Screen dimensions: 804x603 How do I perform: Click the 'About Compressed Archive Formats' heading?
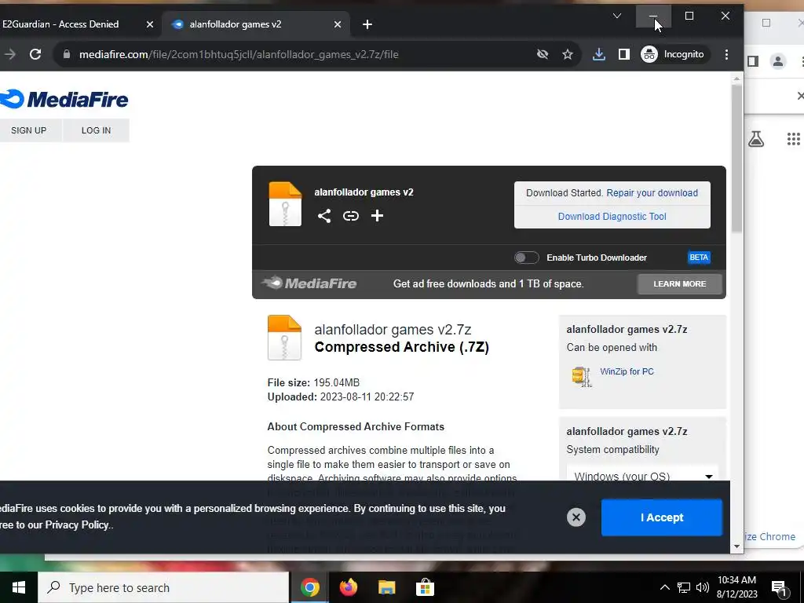coord(356,426)
